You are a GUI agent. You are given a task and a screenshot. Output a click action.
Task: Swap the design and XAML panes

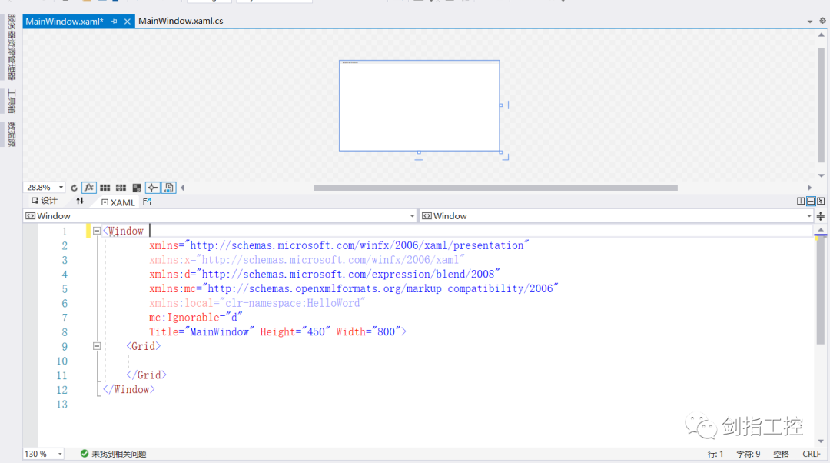80,201
